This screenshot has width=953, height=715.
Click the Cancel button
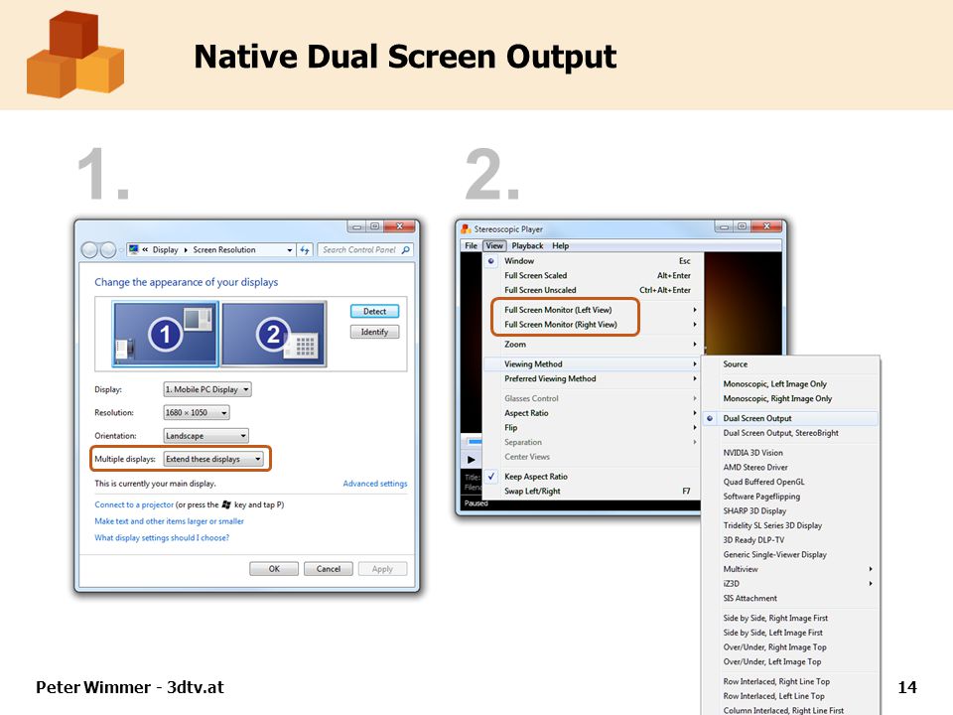point(329,569)
